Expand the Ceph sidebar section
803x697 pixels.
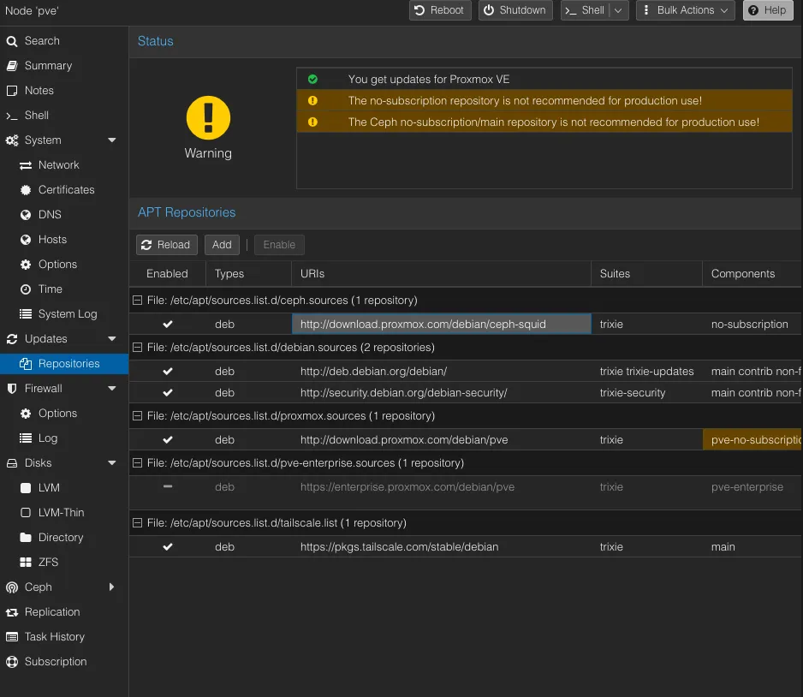tap(111, 587)
